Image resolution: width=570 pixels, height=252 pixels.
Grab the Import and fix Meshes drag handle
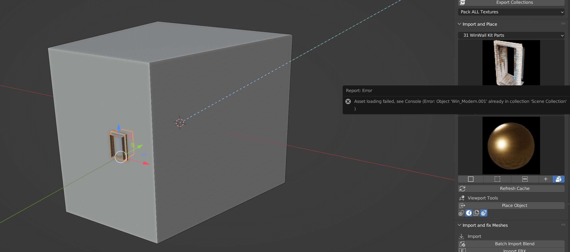click(x=563, y=225)
